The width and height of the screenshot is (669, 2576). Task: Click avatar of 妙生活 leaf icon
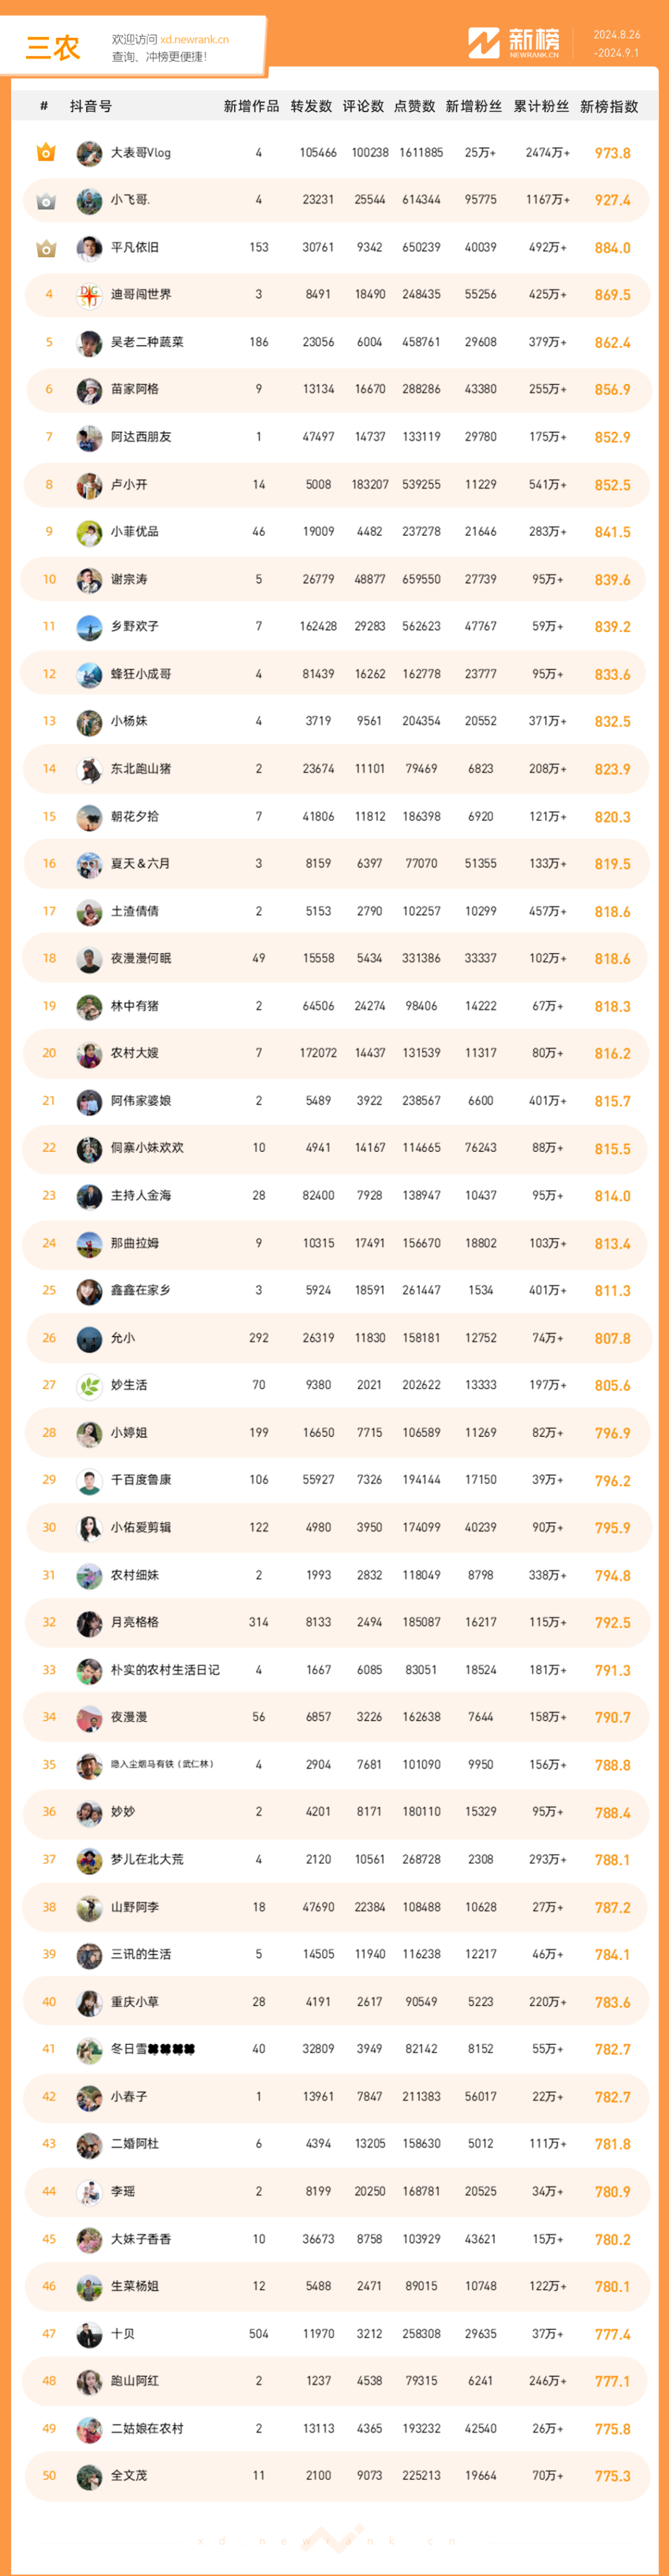click(89, 1386)
